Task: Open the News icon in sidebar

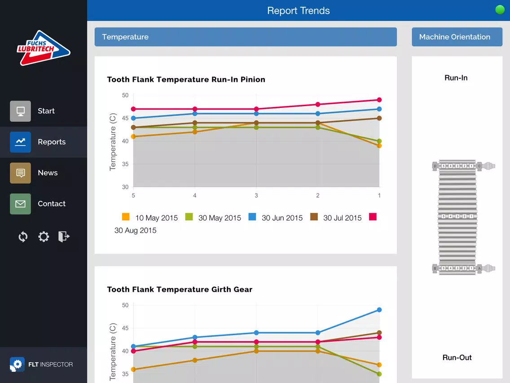Action: pos(21,173)
